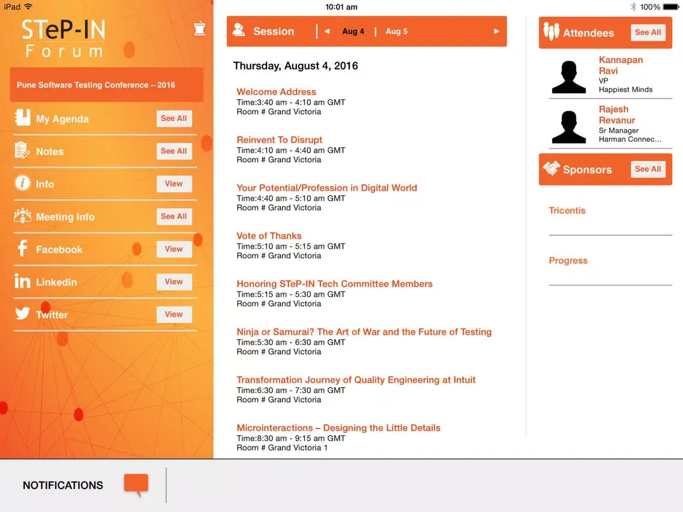Open the Tricentis sponsor
The image size is (683, 512).
pyautogui.click(x=567, y=210)
